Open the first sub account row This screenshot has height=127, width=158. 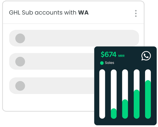coord(74,38)
